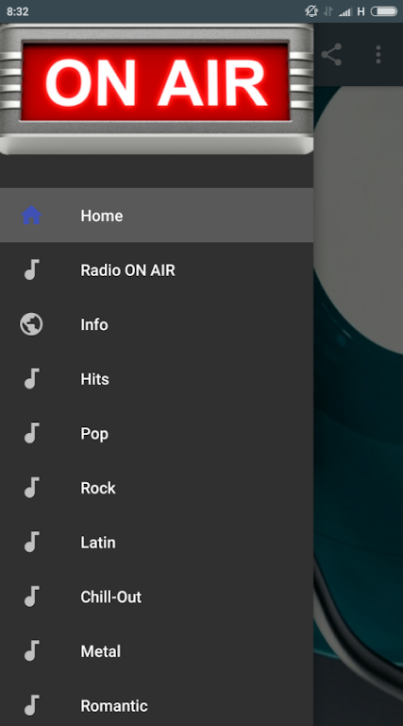Tap the globe icon beside Info
Image resolution: width=403 pixels, height=726 pixels.
[31, 324]
